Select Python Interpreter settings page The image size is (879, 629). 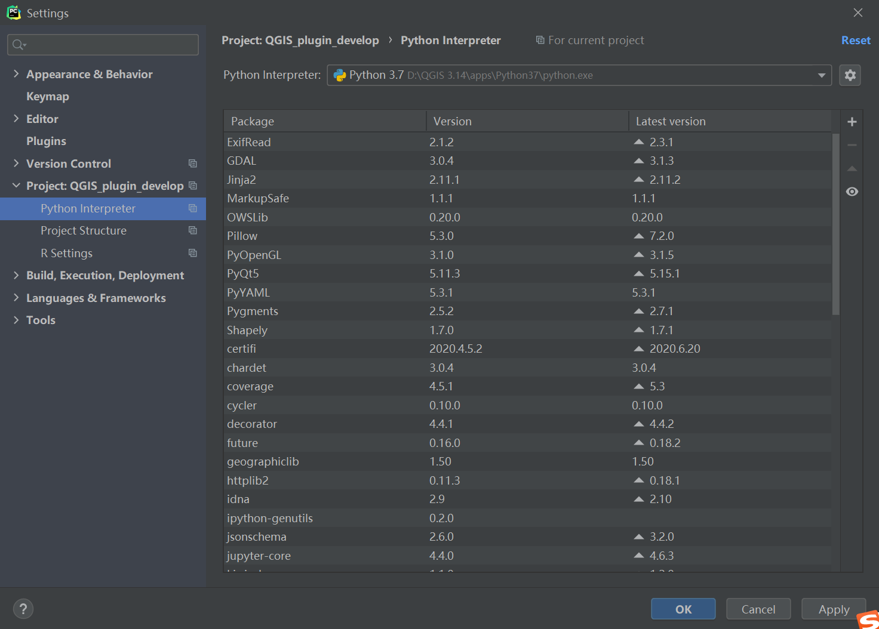103,208
